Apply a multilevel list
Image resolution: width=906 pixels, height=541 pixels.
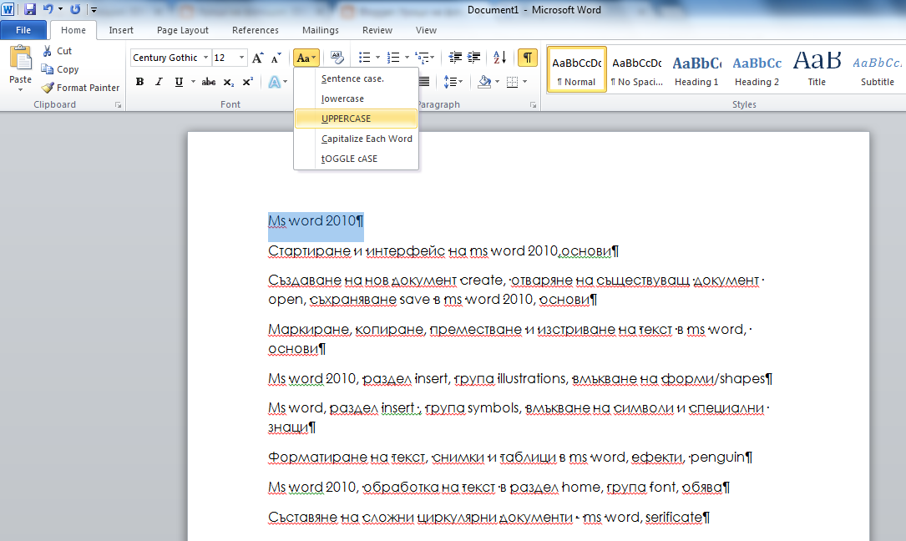(423, 58)
